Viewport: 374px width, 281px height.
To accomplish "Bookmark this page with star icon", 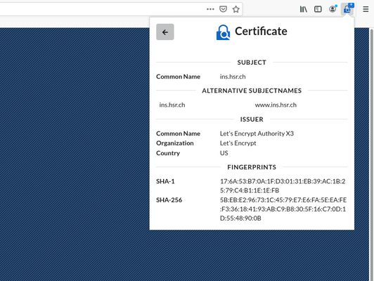I will click(x=236, y=9).
